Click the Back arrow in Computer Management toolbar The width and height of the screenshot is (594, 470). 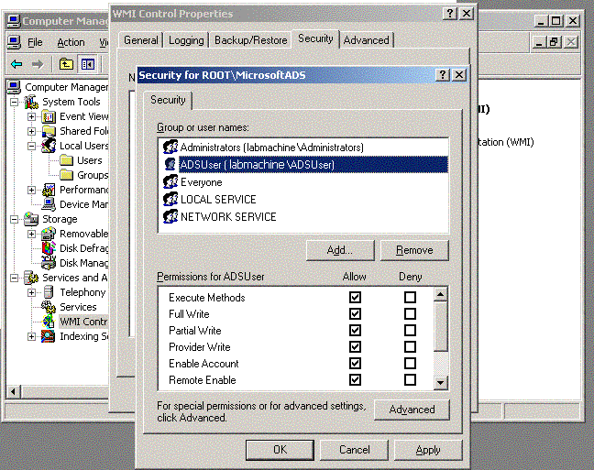point(17,64)
